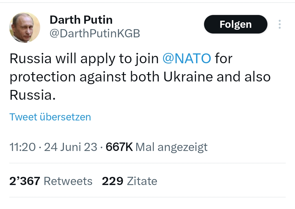Click the 24 Juni 23 date
This screenshot has height=209, width=295.
(x=70, y=147)
